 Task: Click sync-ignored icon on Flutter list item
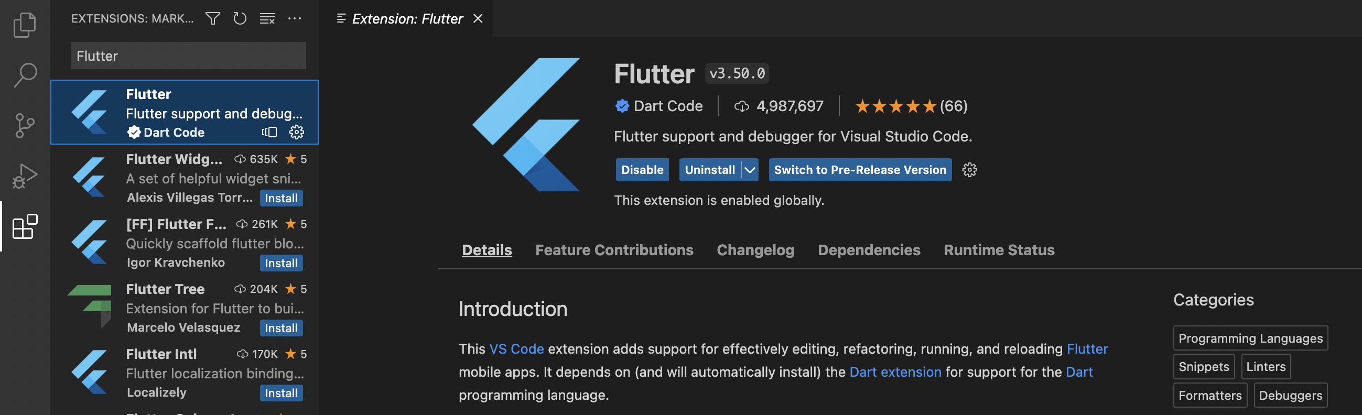tap(269, 132)
